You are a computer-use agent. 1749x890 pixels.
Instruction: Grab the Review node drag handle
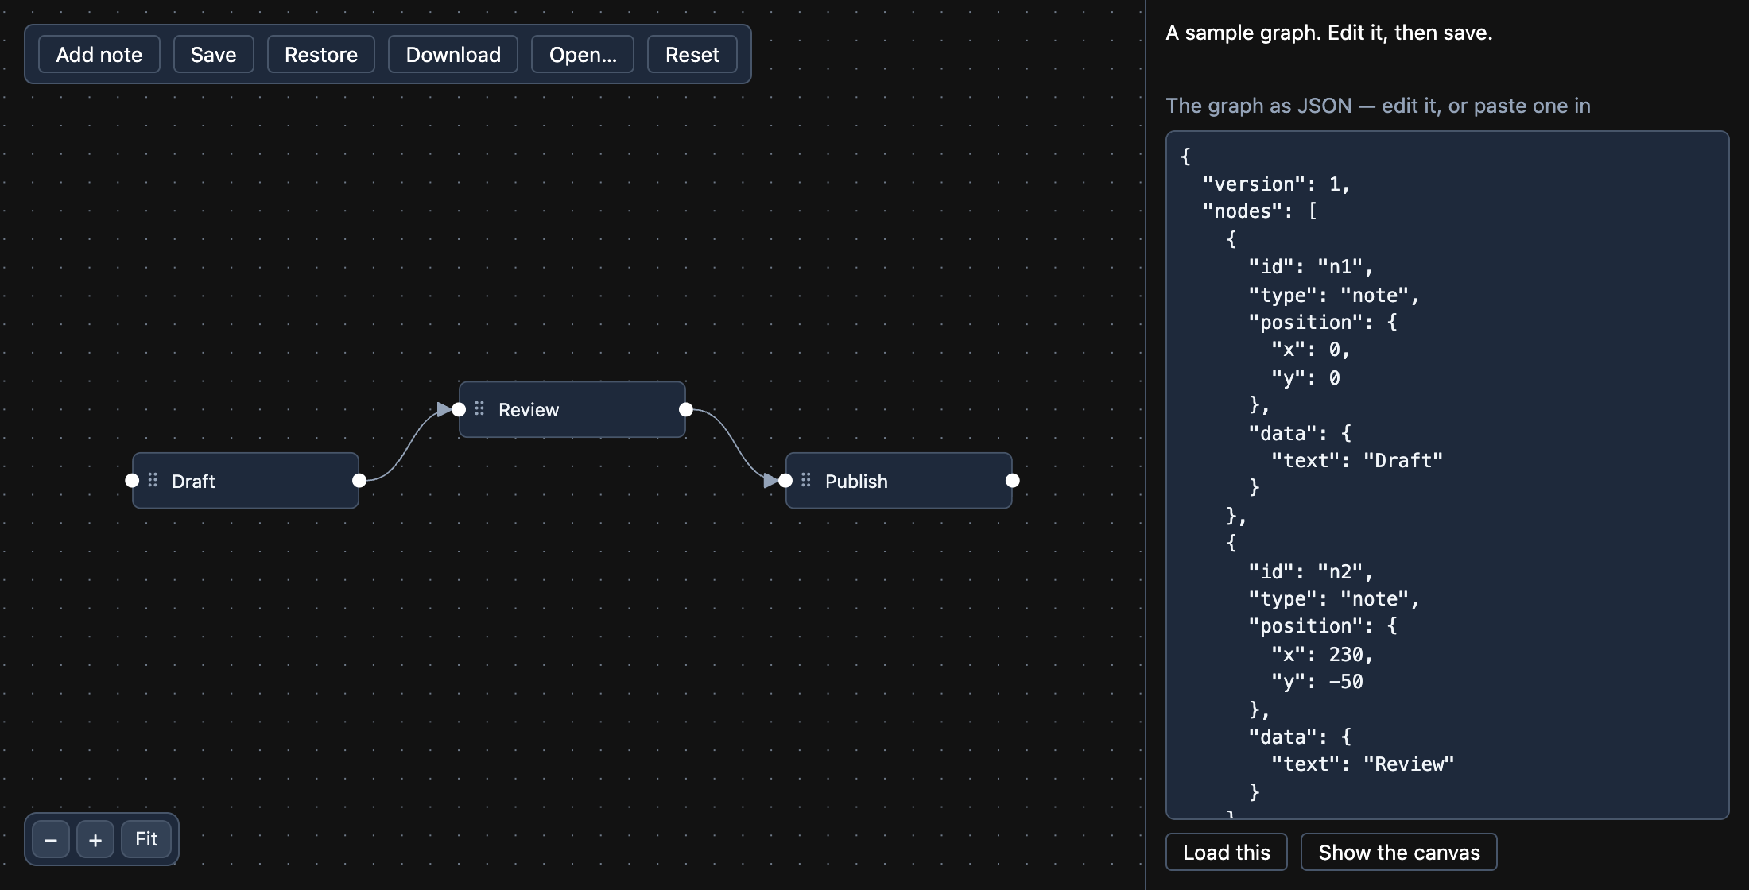click(x=479, y=408)
